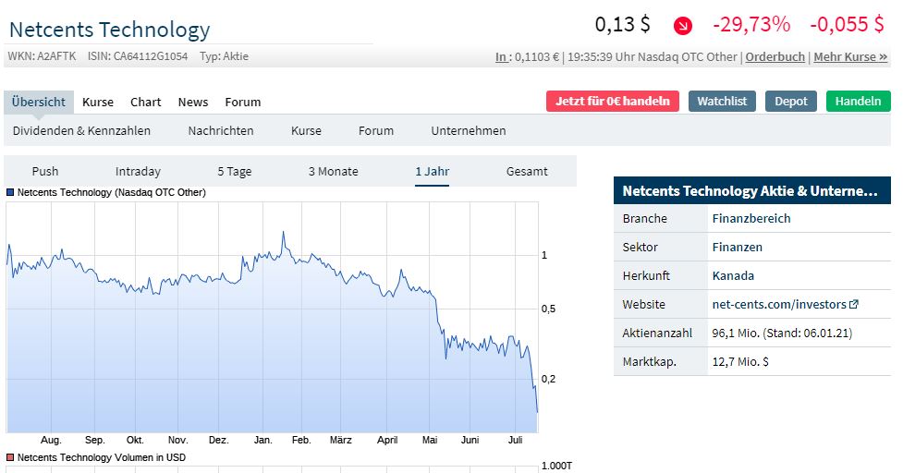
Task: Open the Orderbuch link
Action: click(x=776, y=57)
